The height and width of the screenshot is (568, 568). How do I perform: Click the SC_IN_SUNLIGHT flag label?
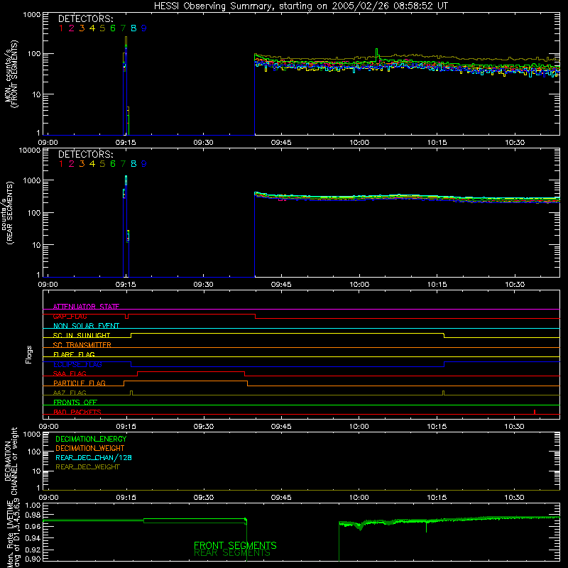pos(82,335)
